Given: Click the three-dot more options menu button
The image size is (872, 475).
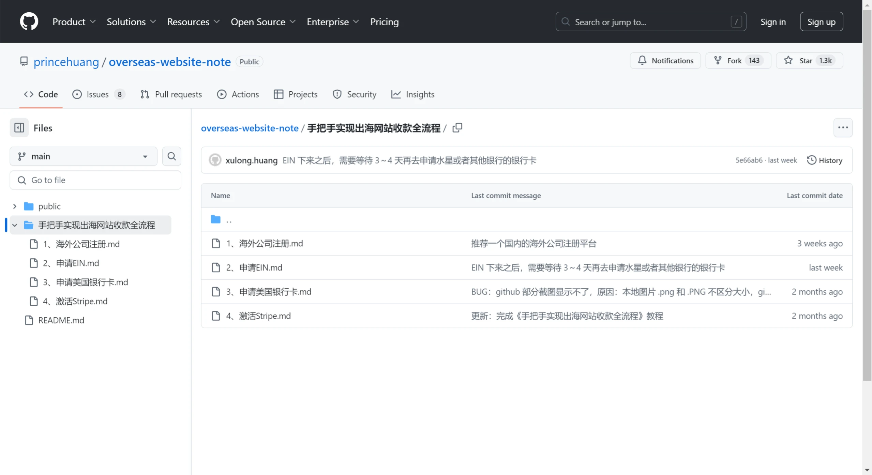Looking at the screenshot, I should 843,127.
